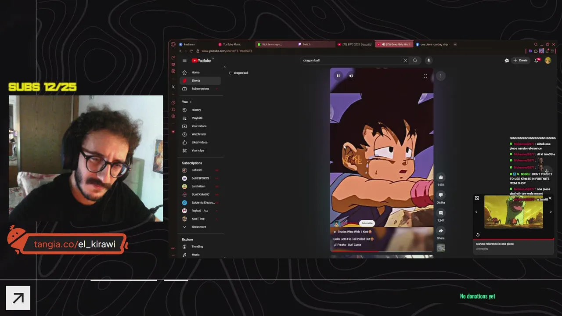Open Liked videos

click(x=200, y=142)
